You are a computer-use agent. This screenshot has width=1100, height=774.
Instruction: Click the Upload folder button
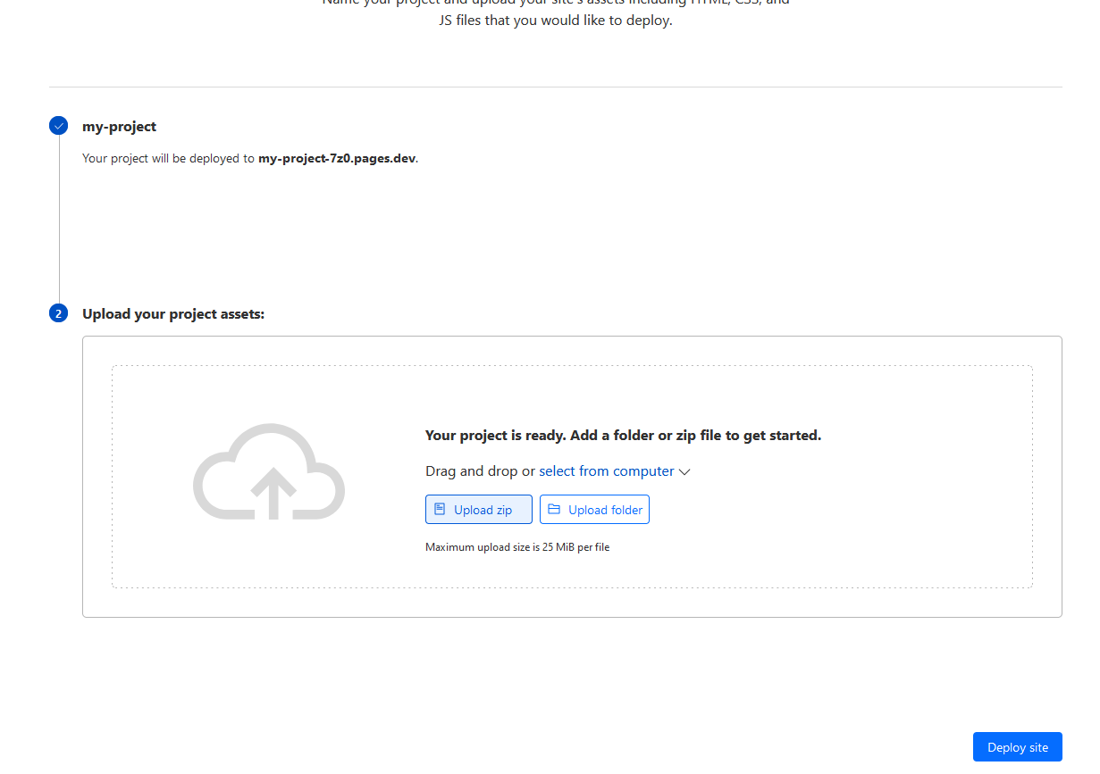pos(594,509)
